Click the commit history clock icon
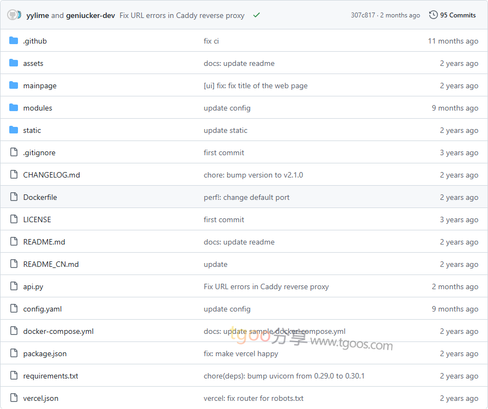This screenshot has width=488, height=409. pyautogui.click(x=434, y=15)
